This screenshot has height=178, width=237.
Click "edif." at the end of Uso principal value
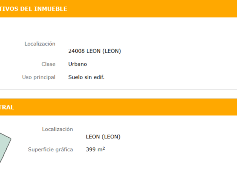[x=99, y=77]
